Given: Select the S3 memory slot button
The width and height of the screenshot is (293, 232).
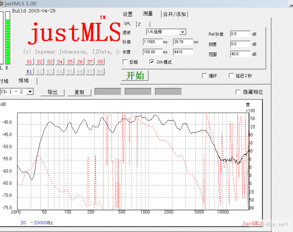Looking at the screenshot, I should [x=49, y=62].
